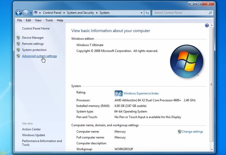The width and height of the screenshot is (226, 155).
Task: Click the No Pen or Touch Input text
Action: (148, 117)
